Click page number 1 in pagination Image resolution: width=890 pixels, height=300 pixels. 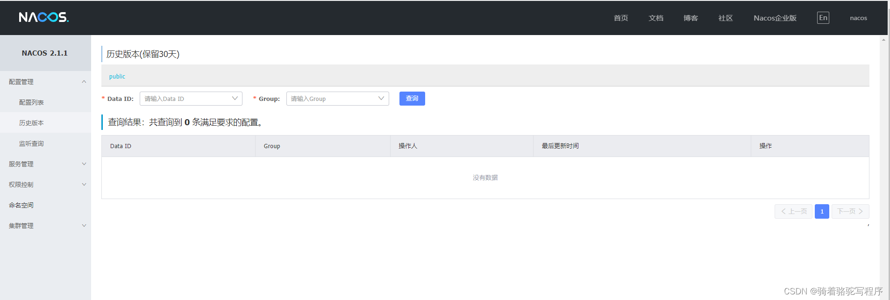pyautogui.click(x=822, y=211)
